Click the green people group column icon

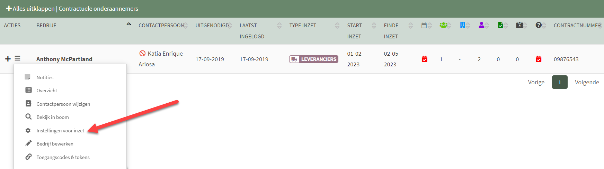[x=443, y=25]
